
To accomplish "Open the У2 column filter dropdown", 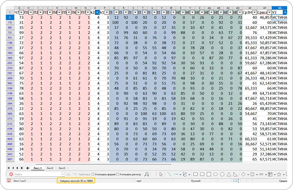I will point(285,13).
